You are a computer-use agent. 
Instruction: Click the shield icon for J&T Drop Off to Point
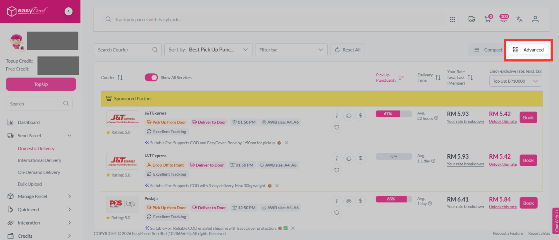point(337,170)
